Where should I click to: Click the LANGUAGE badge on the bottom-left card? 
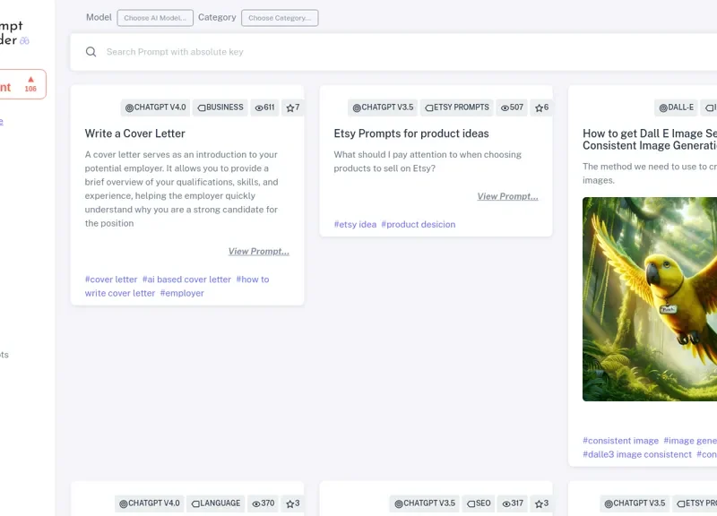(216, 503)
